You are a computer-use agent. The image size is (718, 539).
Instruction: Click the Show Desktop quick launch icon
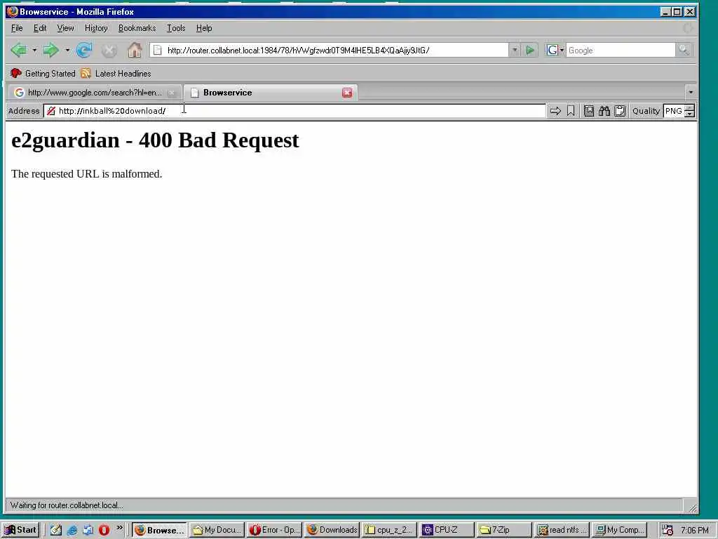pyautogui.click(x=88, y=530)
